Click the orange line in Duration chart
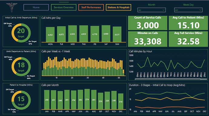The height and width of the screenshot is (116, 209). coord(170,107)
